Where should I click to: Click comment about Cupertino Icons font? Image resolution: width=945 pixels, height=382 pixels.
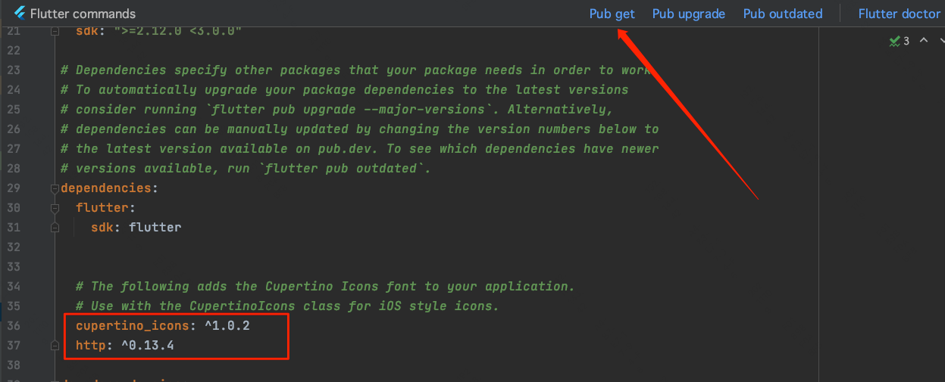[x=326, y=286]
